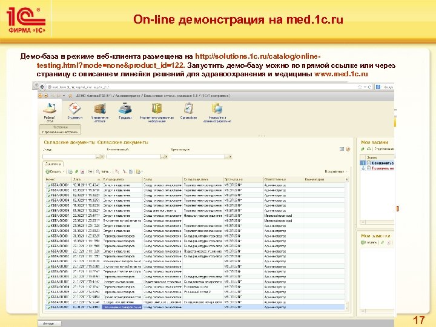Open the 1C home icon in header
436x327 pixels.
tap(70, 96)
